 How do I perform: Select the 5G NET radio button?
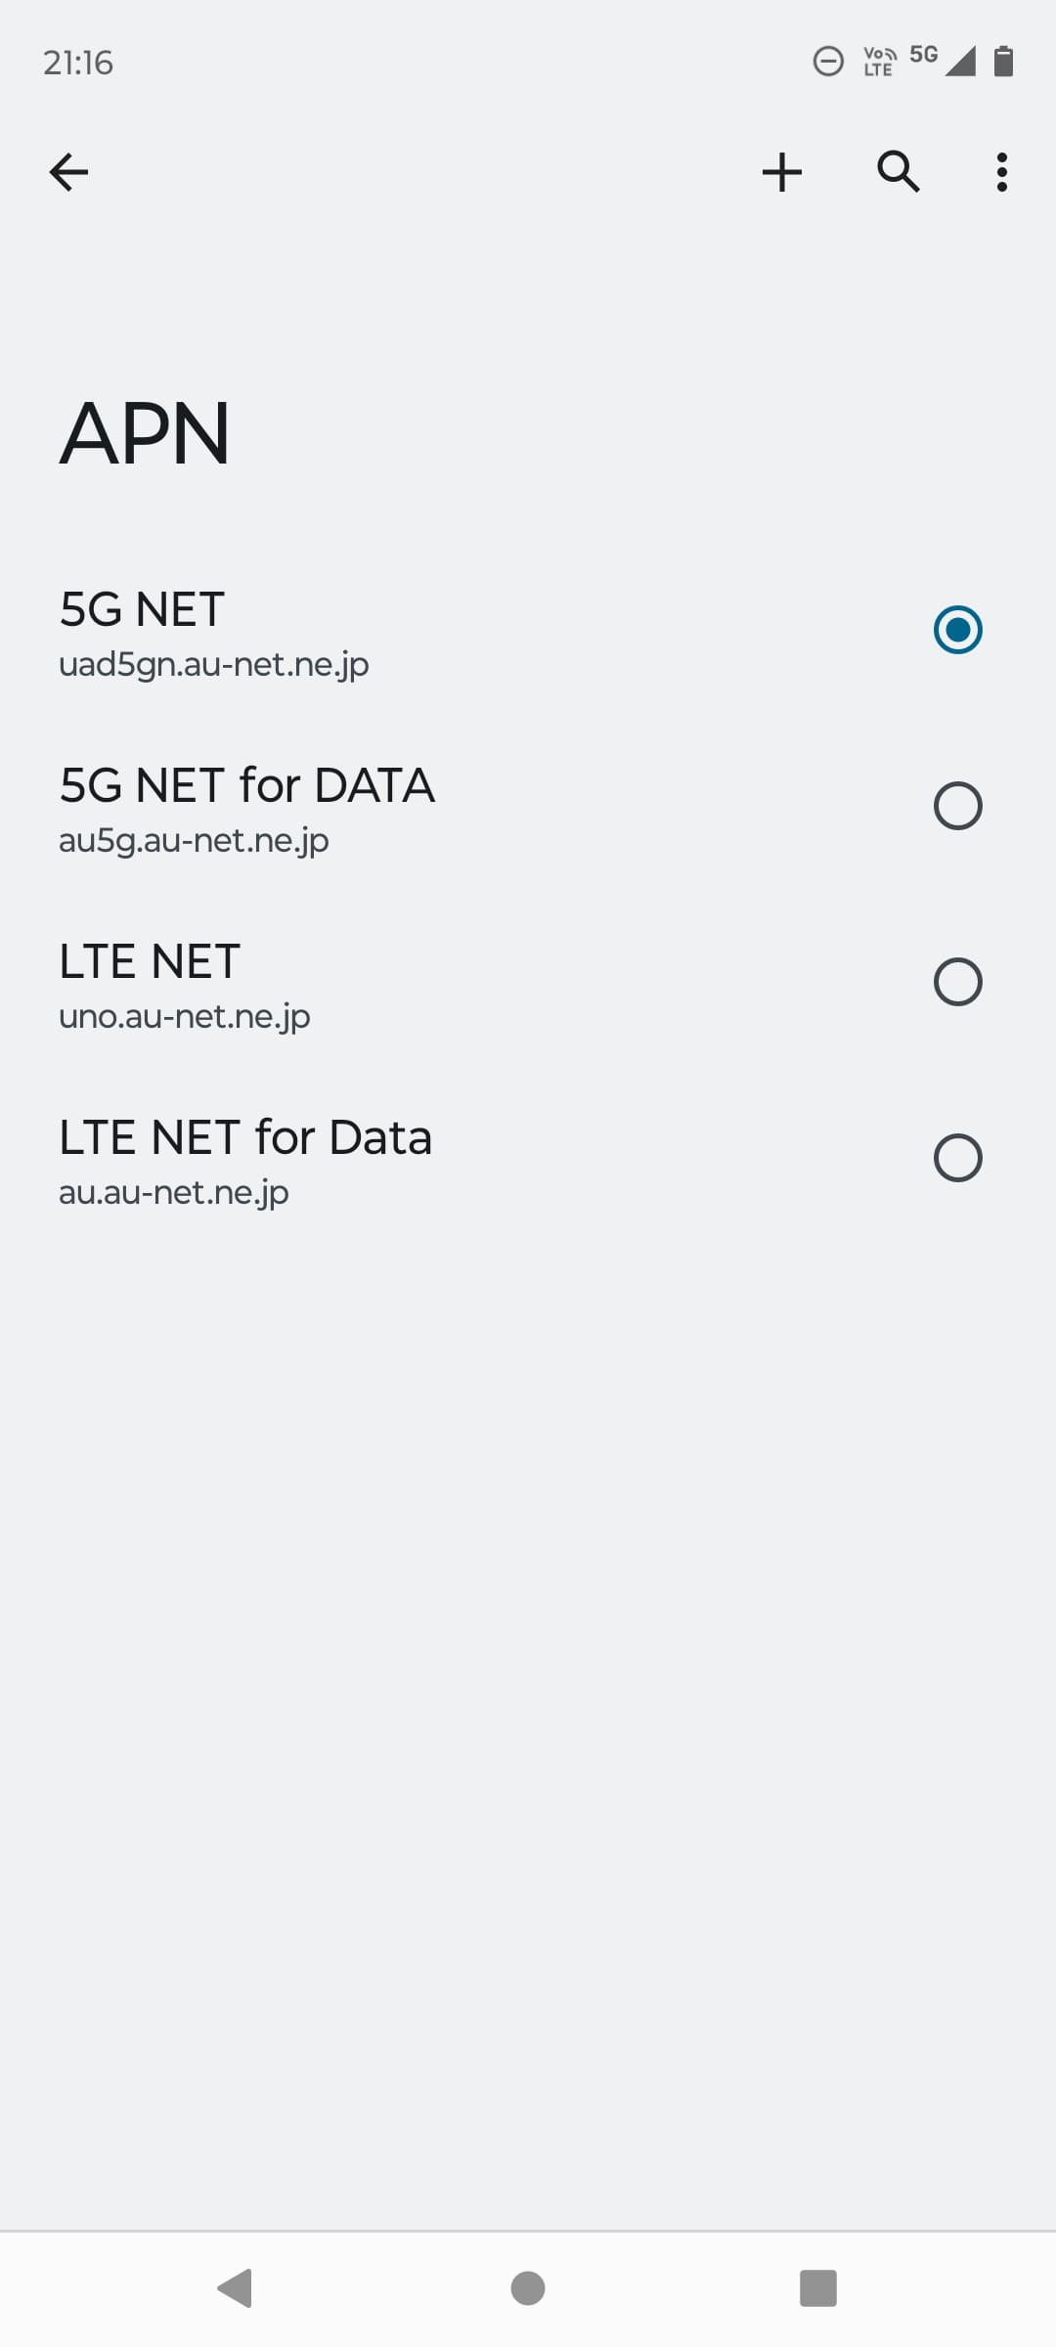[x=957, y=630]
